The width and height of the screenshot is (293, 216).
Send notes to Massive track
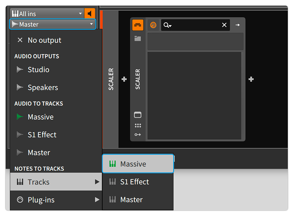click(x=138, y=164)
